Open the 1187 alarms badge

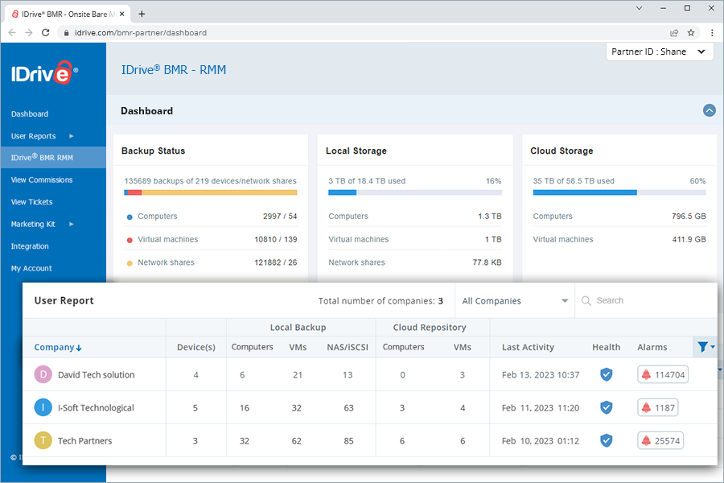658,407
